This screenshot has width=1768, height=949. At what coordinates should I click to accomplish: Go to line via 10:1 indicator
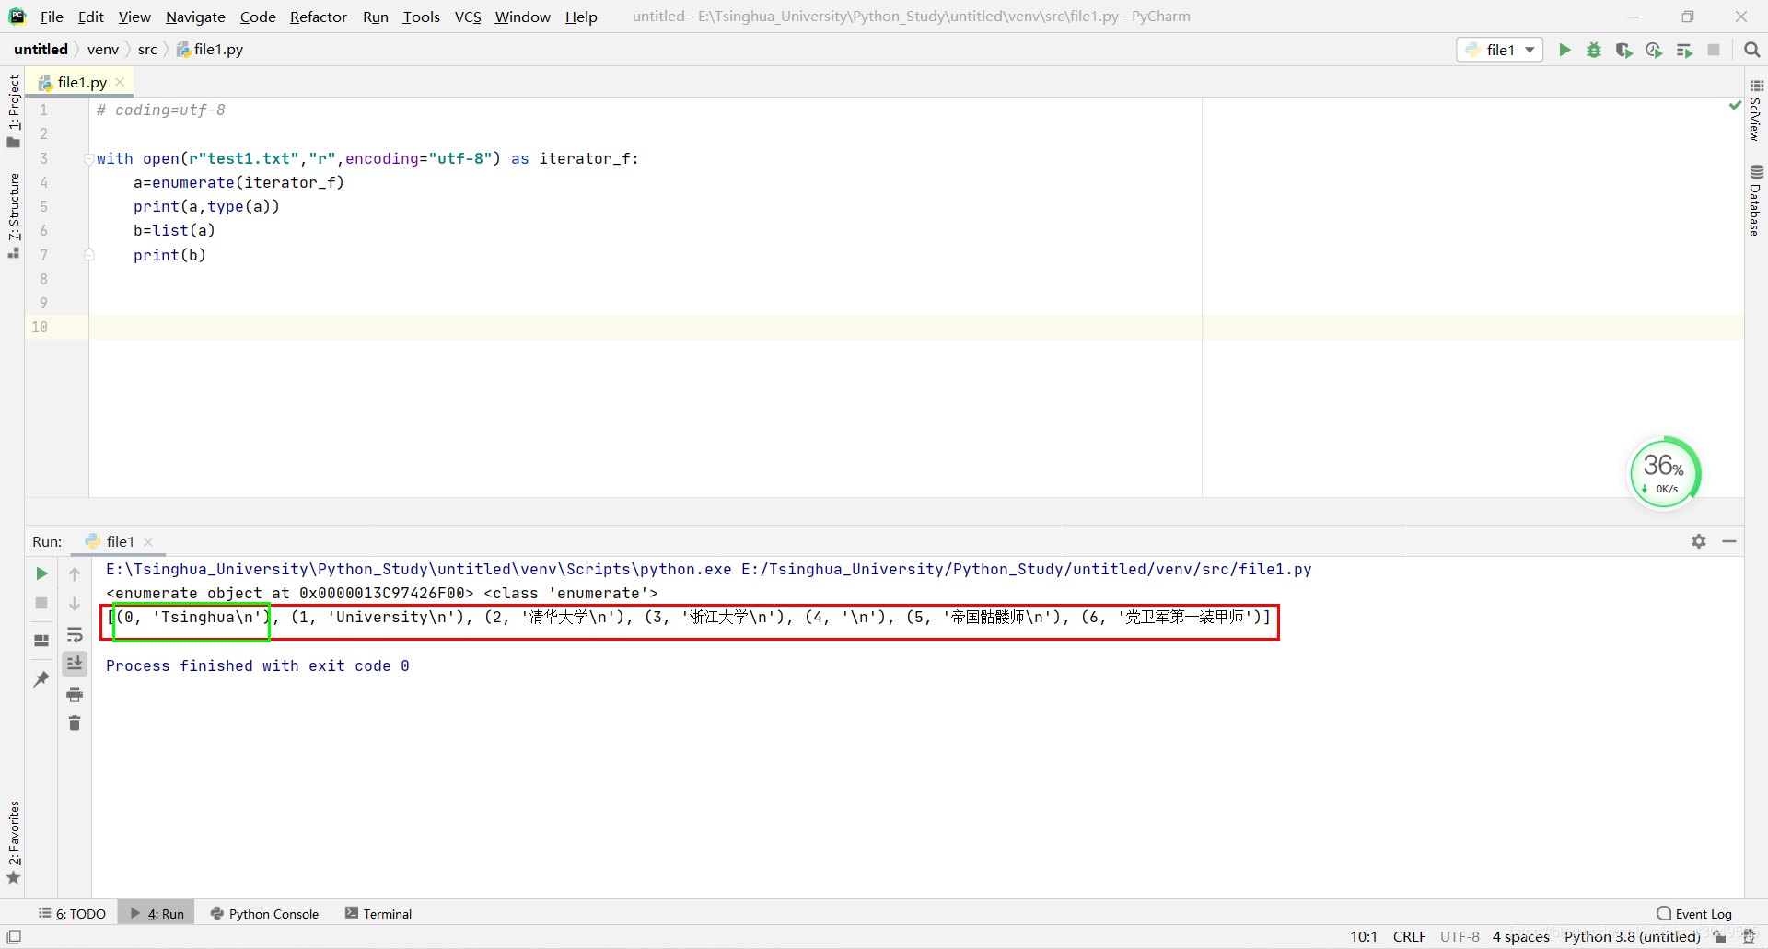[x=1364, y=937]
